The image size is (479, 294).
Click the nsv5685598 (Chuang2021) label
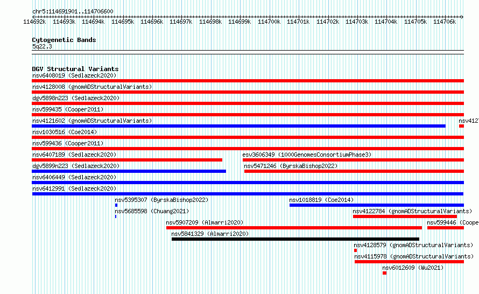[152, 211]
